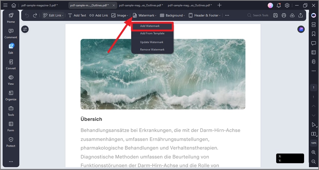Viewport: 319px width, 170px height.
Task: Go to next page with down arrow
Action: pos(313,115)
